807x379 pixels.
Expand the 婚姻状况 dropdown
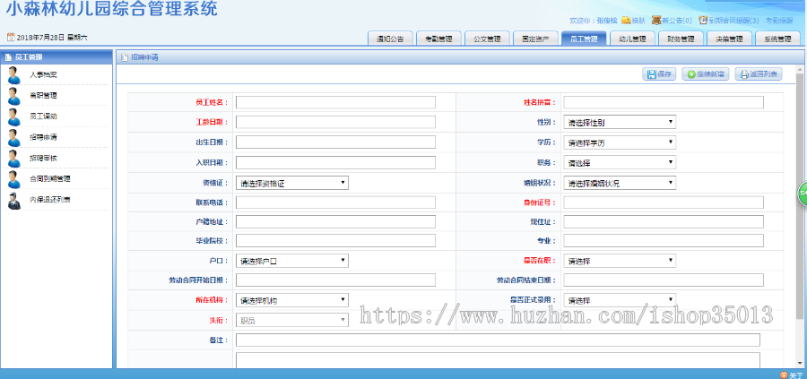point(620,183)
